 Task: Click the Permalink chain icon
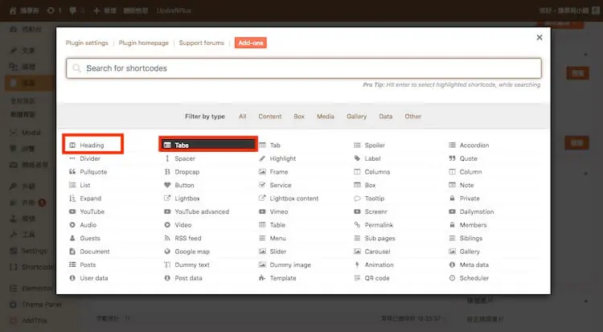tap(357, 224)
